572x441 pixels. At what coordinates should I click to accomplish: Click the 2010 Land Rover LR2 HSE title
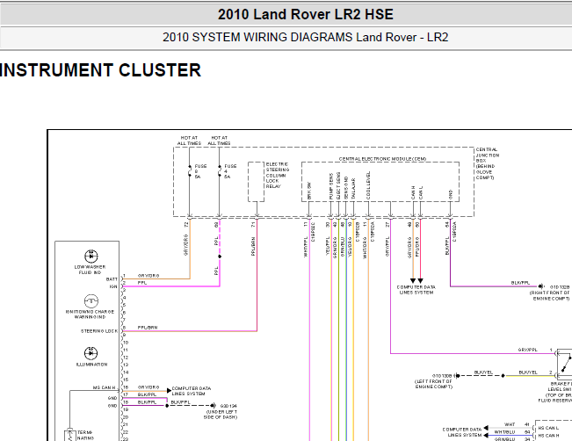click(306, 14)
